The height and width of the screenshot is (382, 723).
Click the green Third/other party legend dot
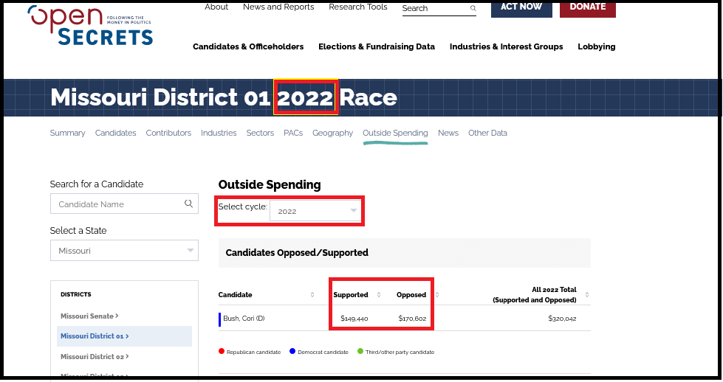(360, 351)
